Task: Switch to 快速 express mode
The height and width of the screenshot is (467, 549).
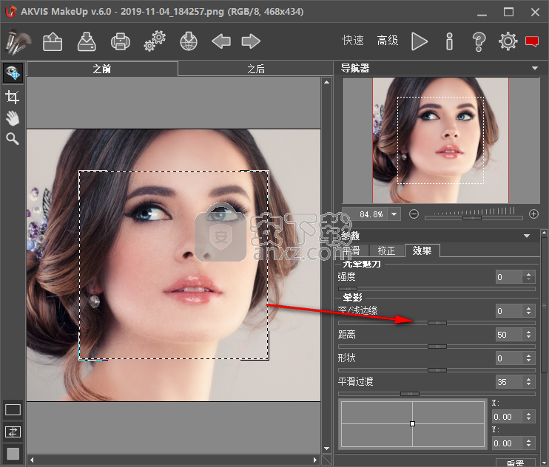Action: pyautogui.click(x=353, y=40)
